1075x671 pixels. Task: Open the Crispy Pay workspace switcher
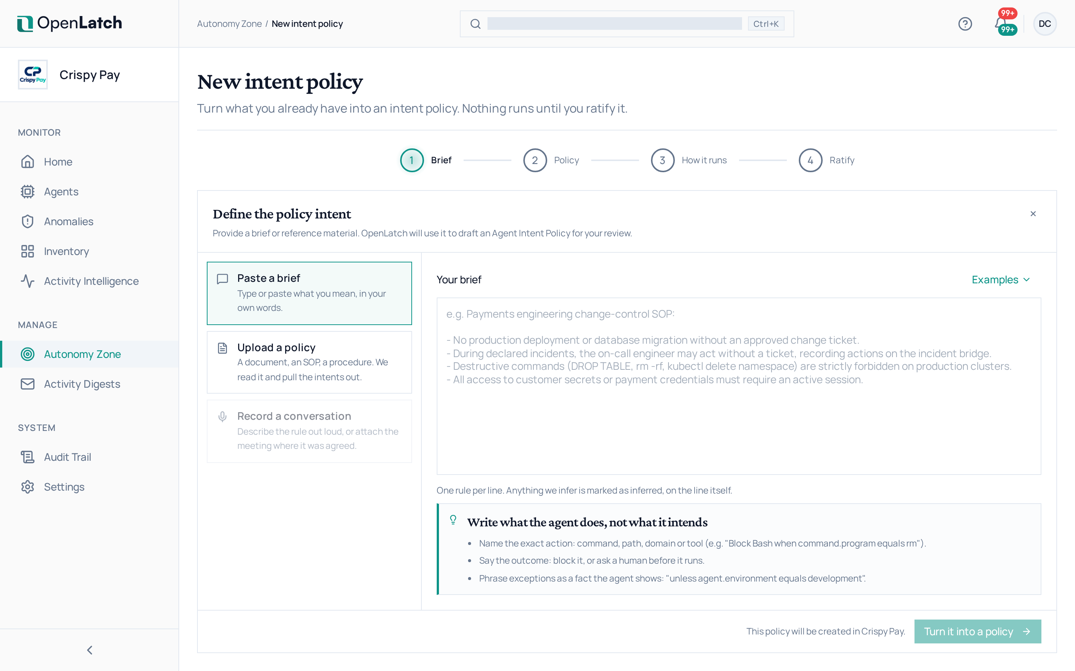point(89,75)
